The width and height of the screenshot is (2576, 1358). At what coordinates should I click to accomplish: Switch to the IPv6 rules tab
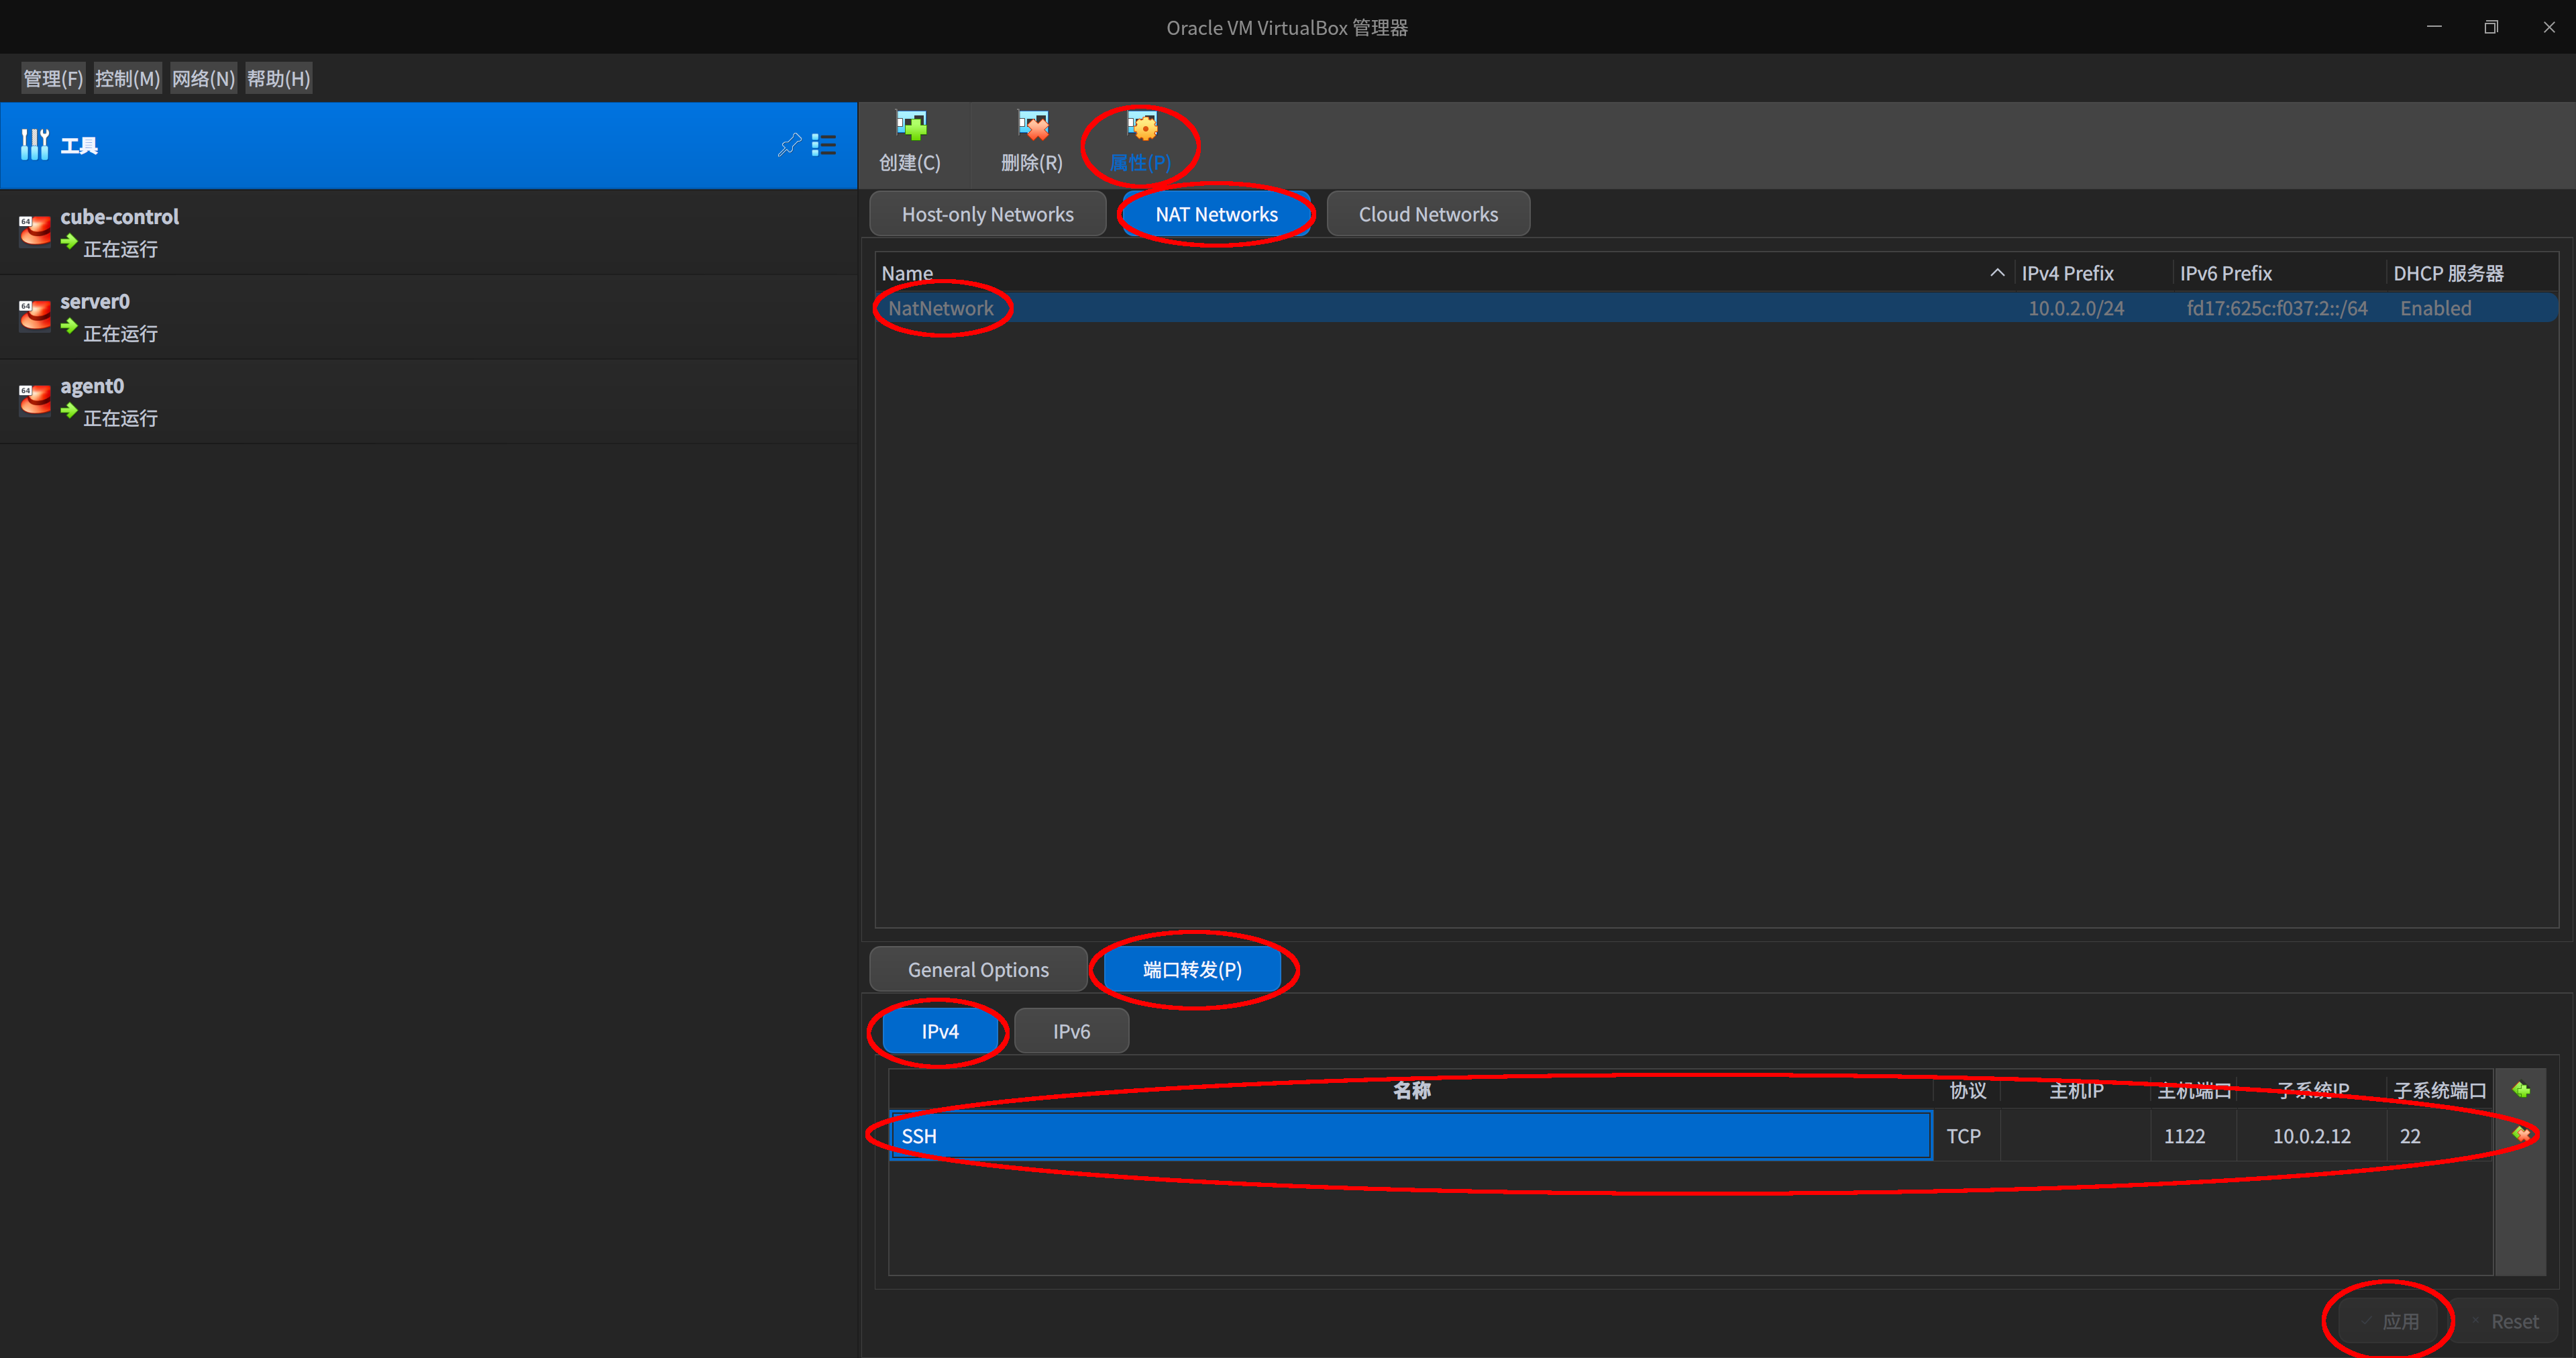click(x=1071, y=1030)
